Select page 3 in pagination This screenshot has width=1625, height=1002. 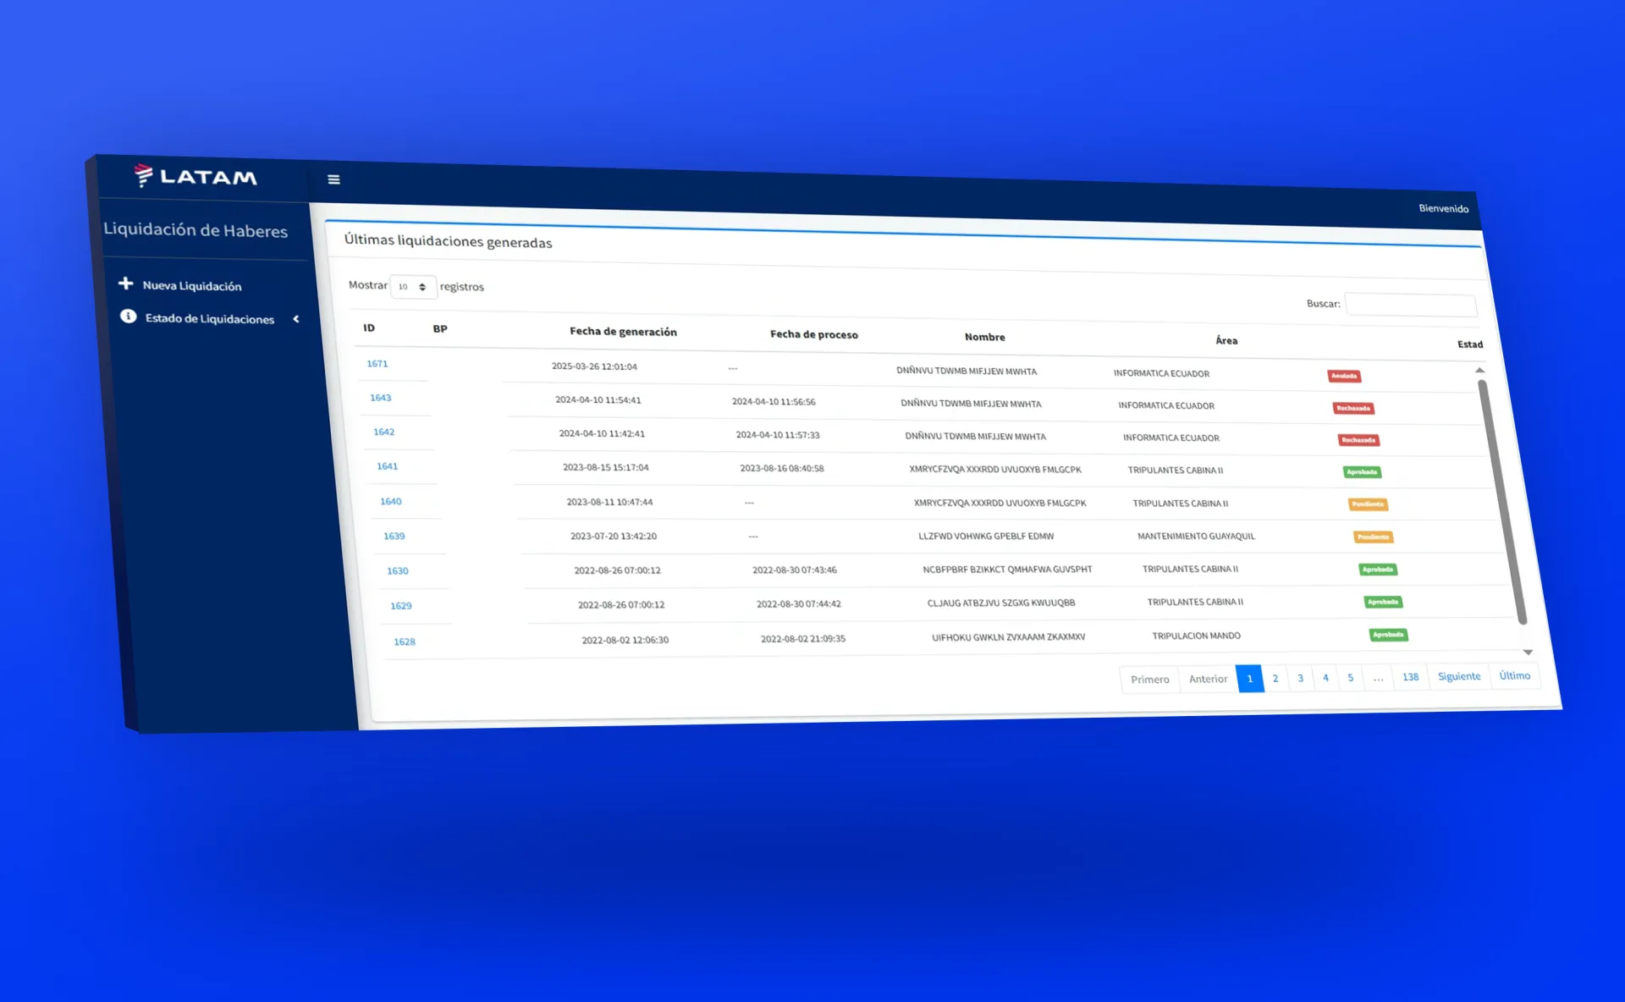(1300, 678)
